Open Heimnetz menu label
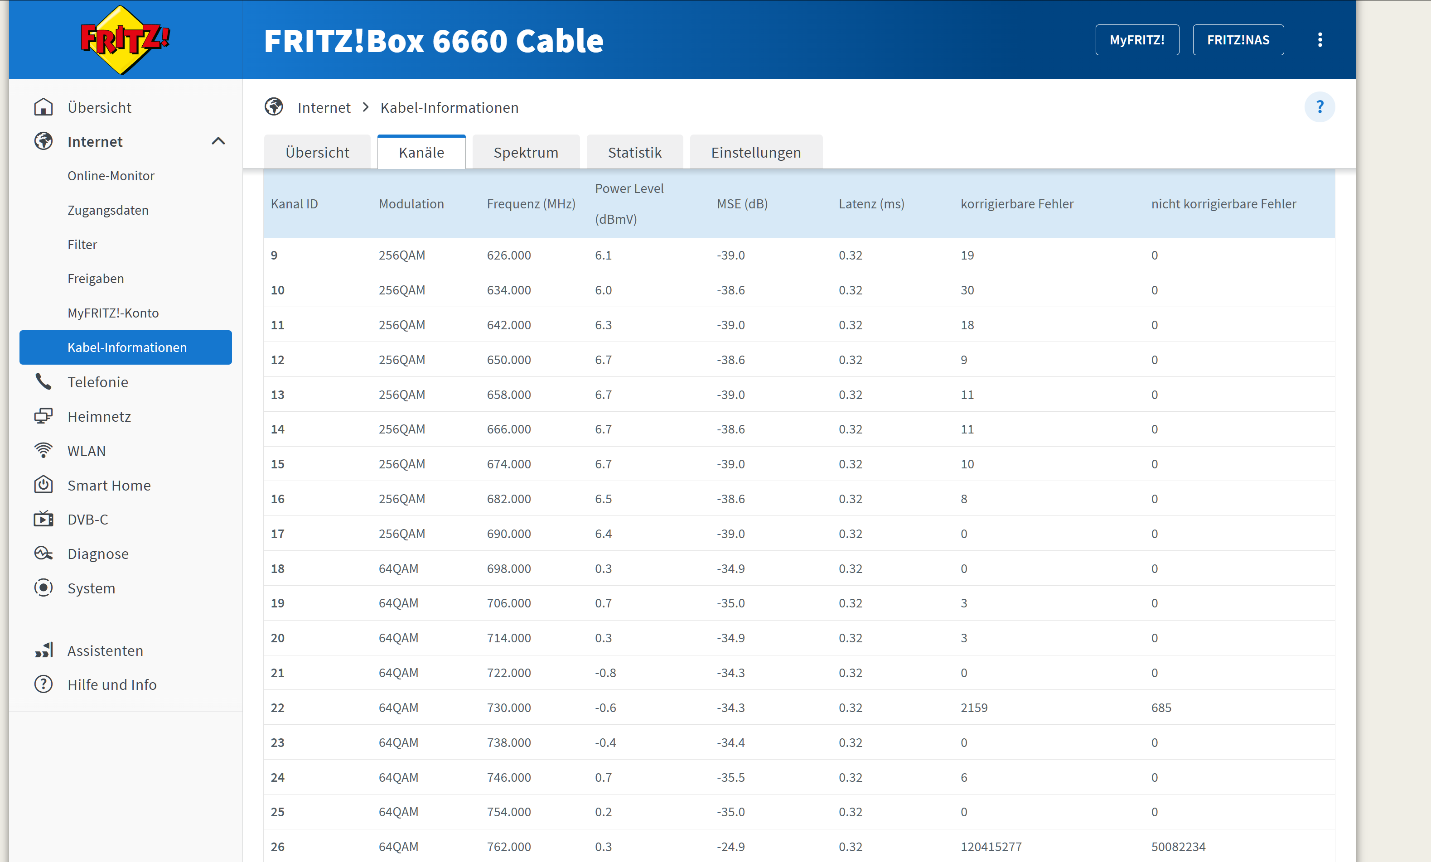The width and height of the screenshot is (1431, 862). pos(99,416)
